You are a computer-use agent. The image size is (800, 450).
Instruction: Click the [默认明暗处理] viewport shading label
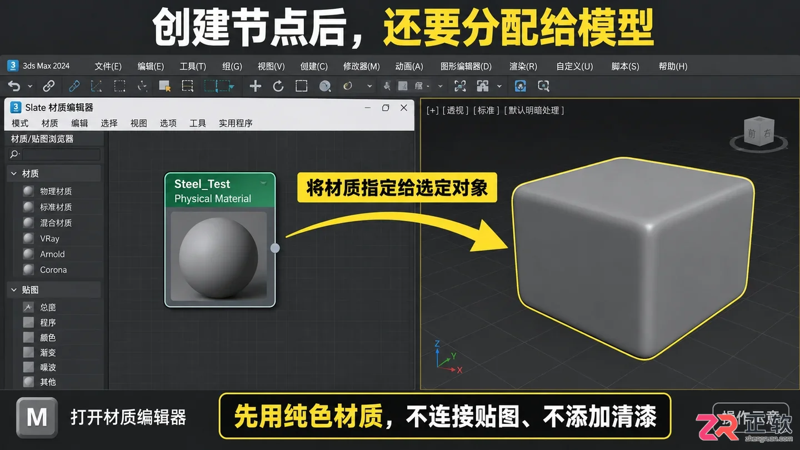pyautogui.click(x=534, y=111)
